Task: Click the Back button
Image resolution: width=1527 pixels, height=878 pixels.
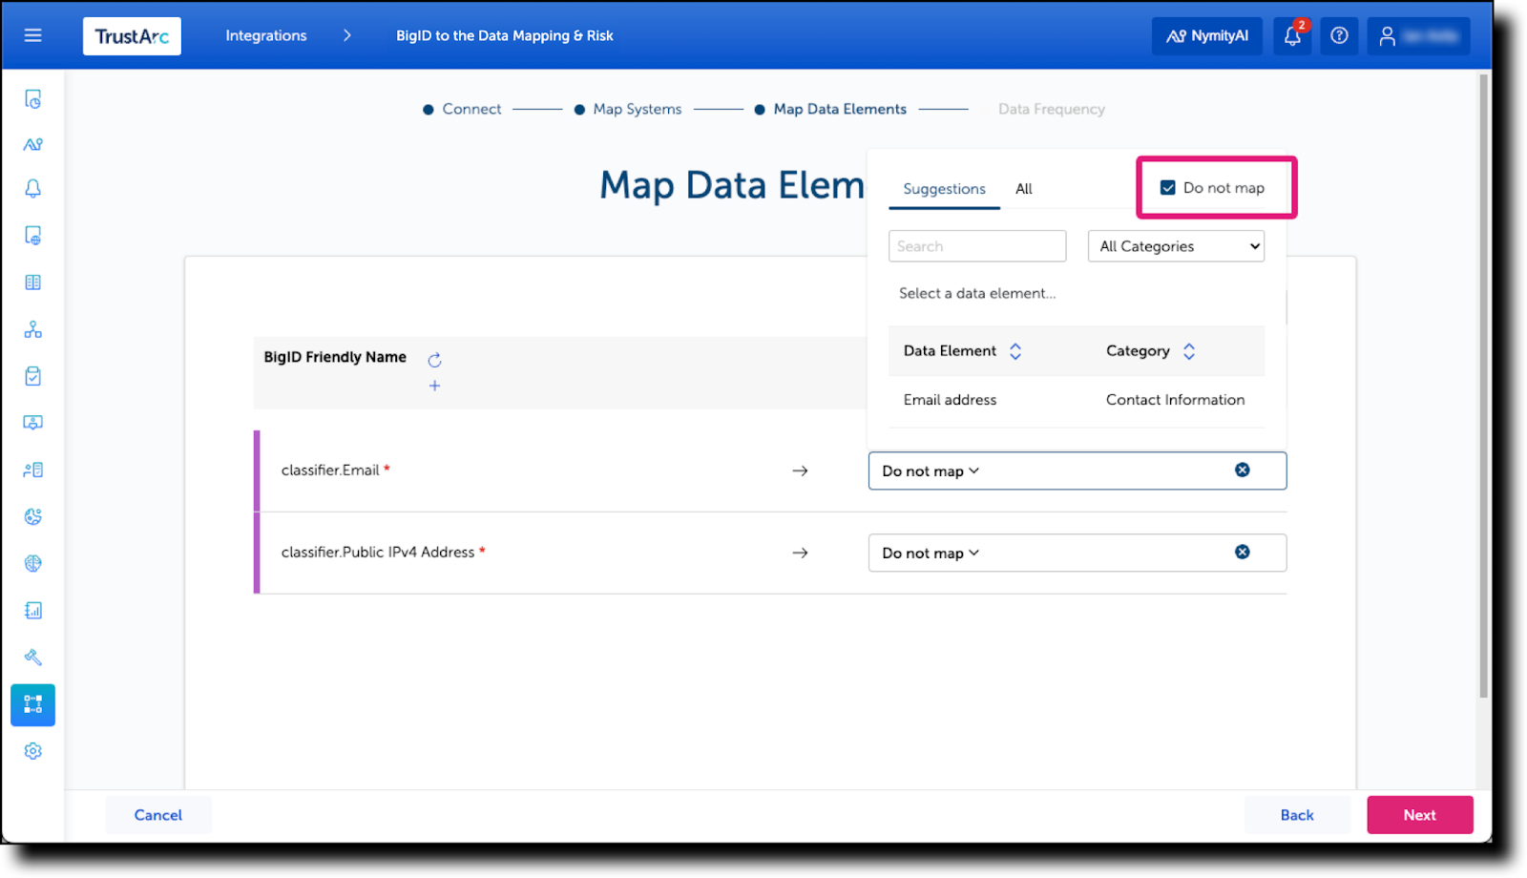Action: click(x=1297, y=815)
